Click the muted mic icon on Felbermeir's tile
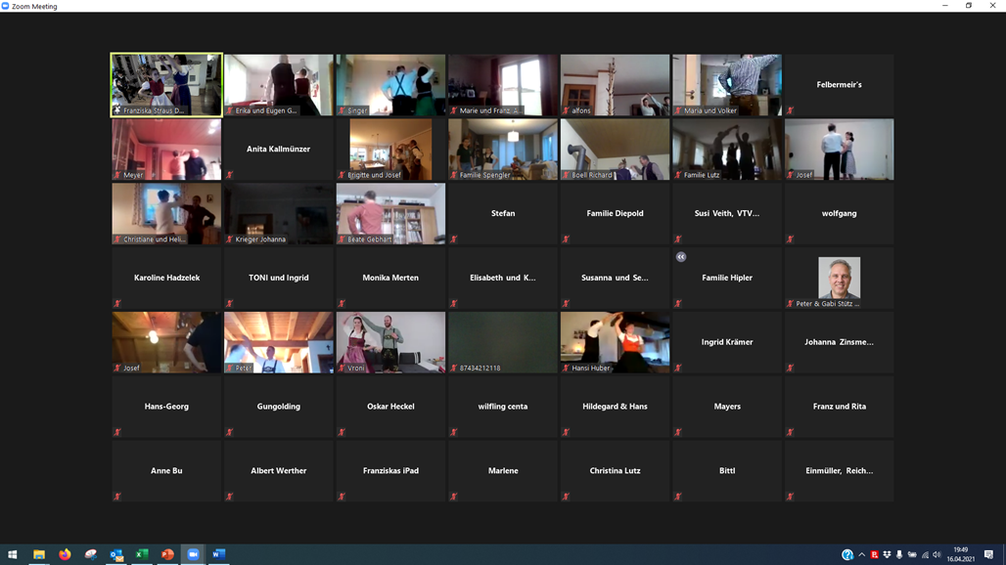Screen dimensions: 1006x565 coord(790,110)
